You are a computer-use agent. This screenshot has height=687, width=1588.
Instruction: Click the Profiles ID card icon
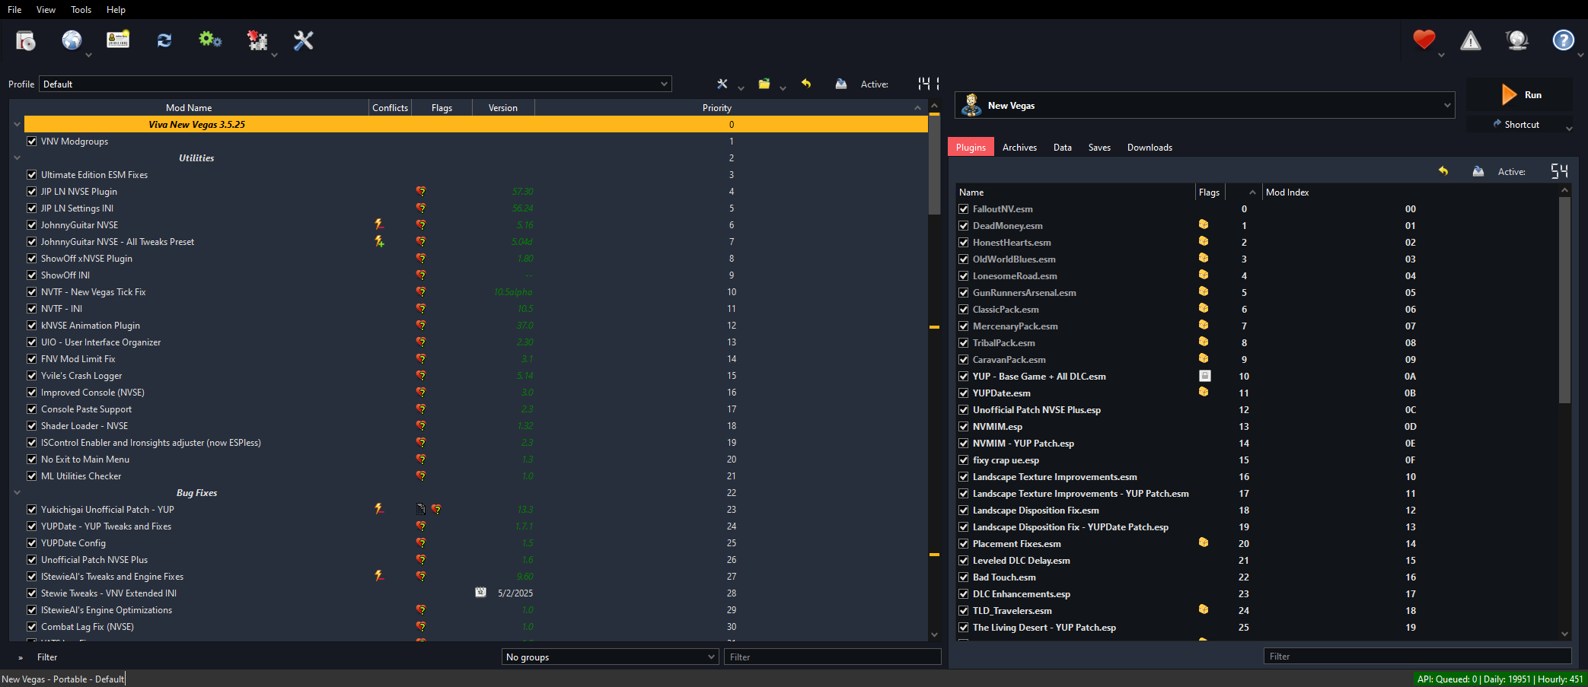117,40
